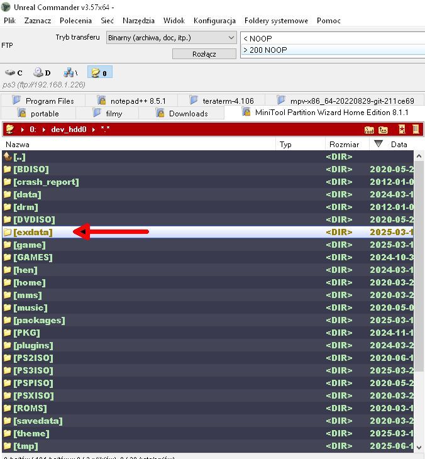Switch to teraterm-4.106 tab
Image resolution: width=425 pixels, height=459 pixels.
[x=221, y=101]
